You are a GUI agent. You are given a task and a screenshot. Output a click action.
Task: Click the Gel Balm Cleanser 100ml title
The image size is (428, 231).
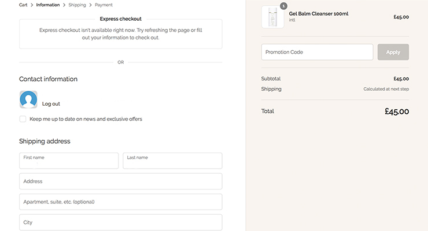(319, 13)
